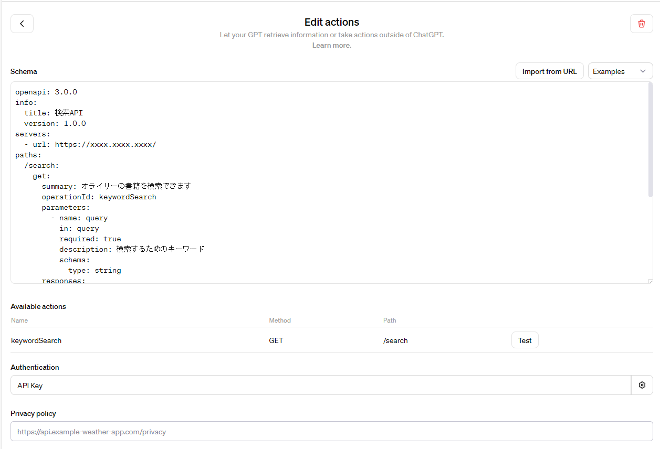The width and height of the screenshot is (660, 449).
Task: Delete this action with the red trash icon
Action: (x=641, y=24)
